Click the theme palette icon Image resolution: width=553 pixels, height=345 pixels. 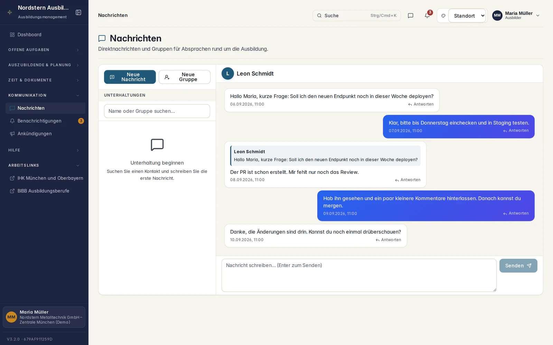click(443, 16)
